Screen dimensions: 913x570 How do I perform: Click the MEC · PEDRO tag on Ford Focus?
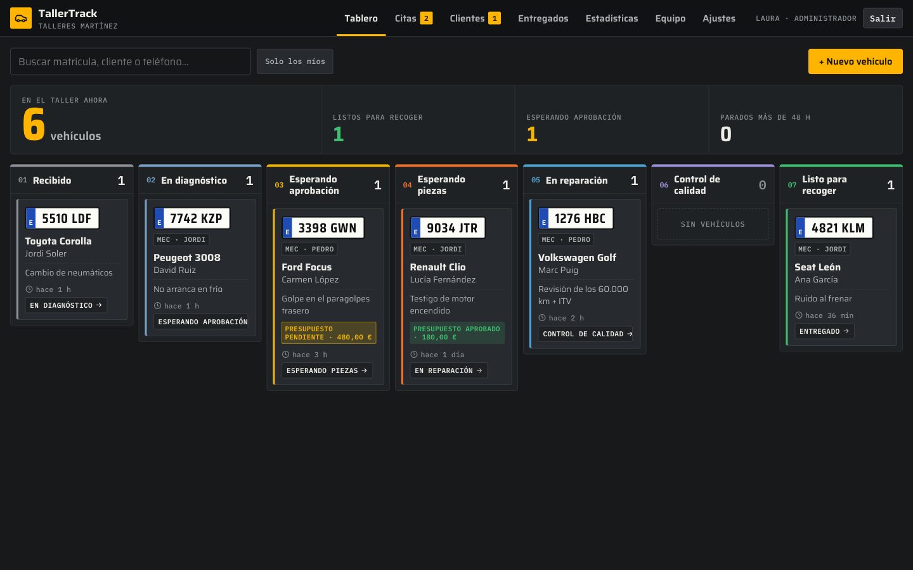coord(309,250)
